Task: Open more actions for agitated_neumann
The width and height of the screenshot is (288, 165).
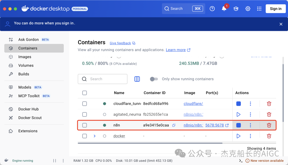Action: tap(250, 115)
